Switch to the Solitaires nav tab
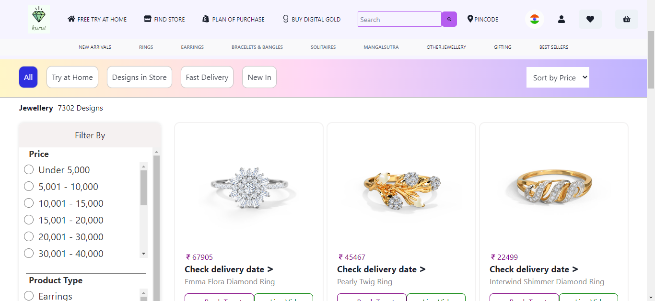Viewport: 655px width, 301px height. click(323, 47)
